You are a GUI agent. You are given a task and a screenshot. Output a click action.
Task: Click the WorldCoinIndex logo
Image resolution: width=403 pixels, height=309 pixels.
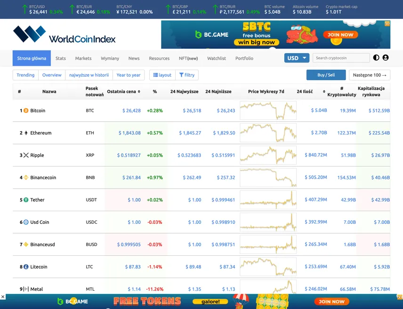click(64, 34)
